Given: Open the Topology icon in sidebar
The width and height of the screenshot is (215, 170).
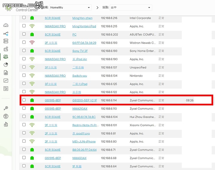Looking at the screenshot, I should [x=6, y=34].
